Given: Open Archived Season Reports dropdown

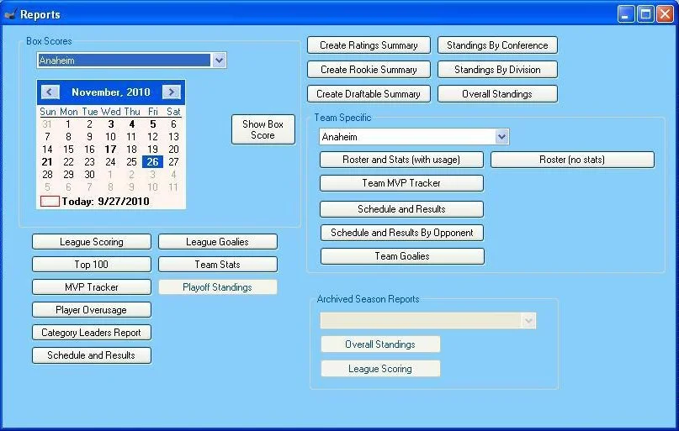Looking at the screenshot, I should tap(528, 321).
